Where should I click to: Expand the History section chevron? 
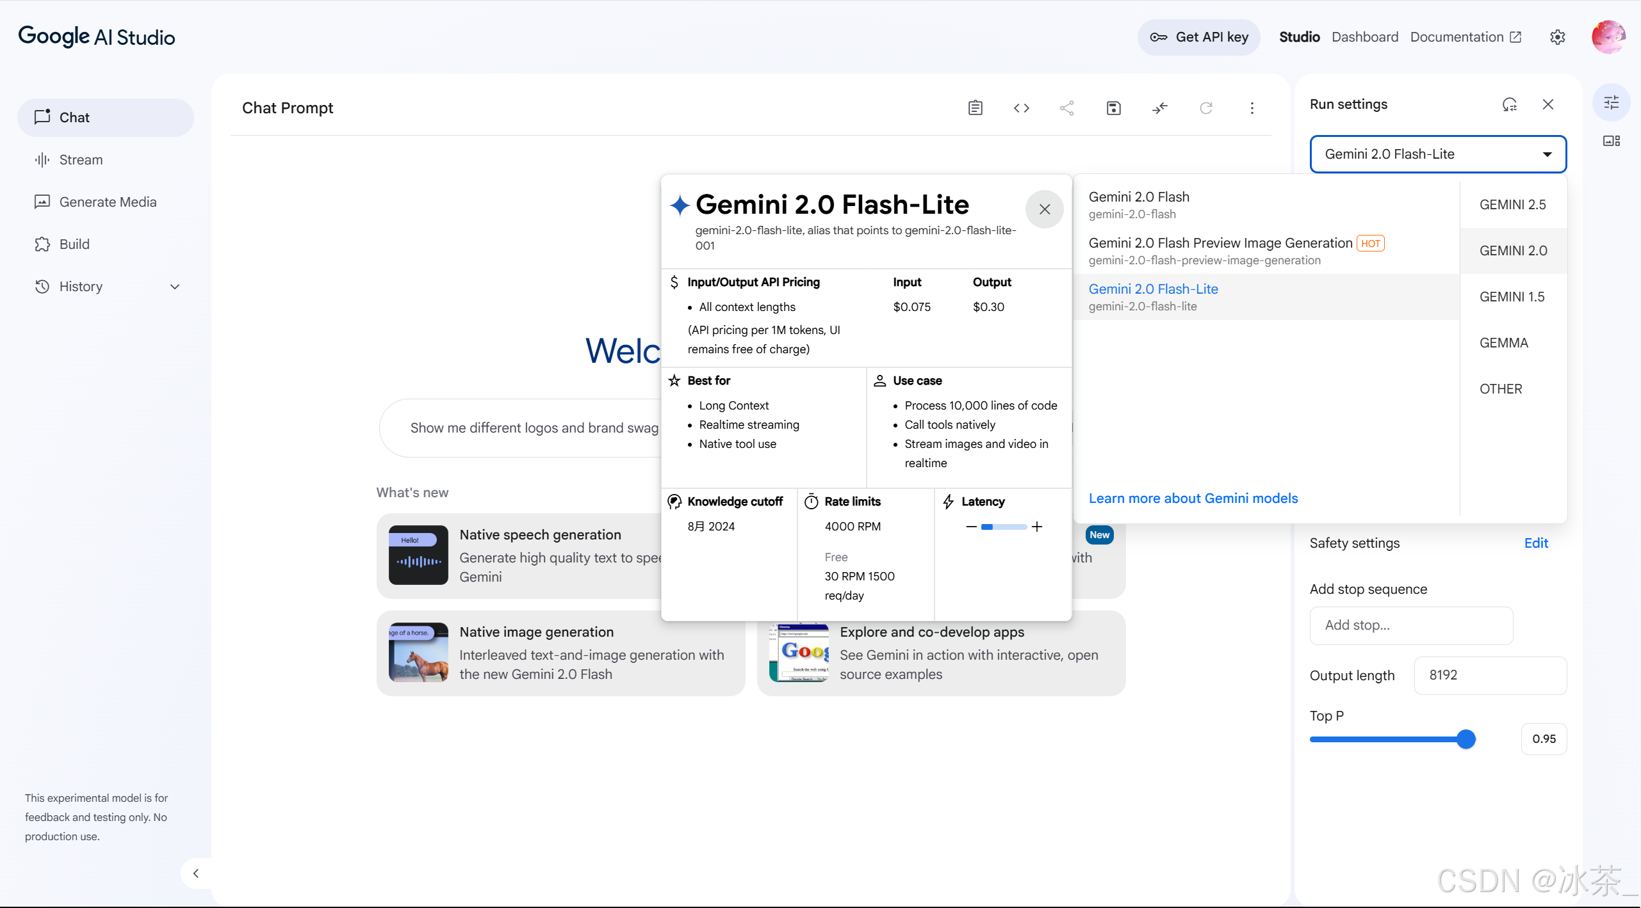click(175, 287)
